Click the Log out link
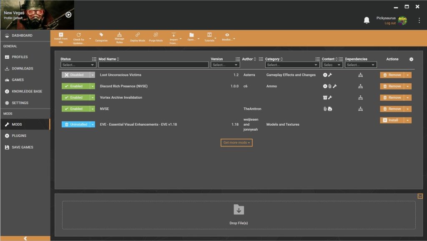The height and width of the screenshot is (241, 427). 390,23
